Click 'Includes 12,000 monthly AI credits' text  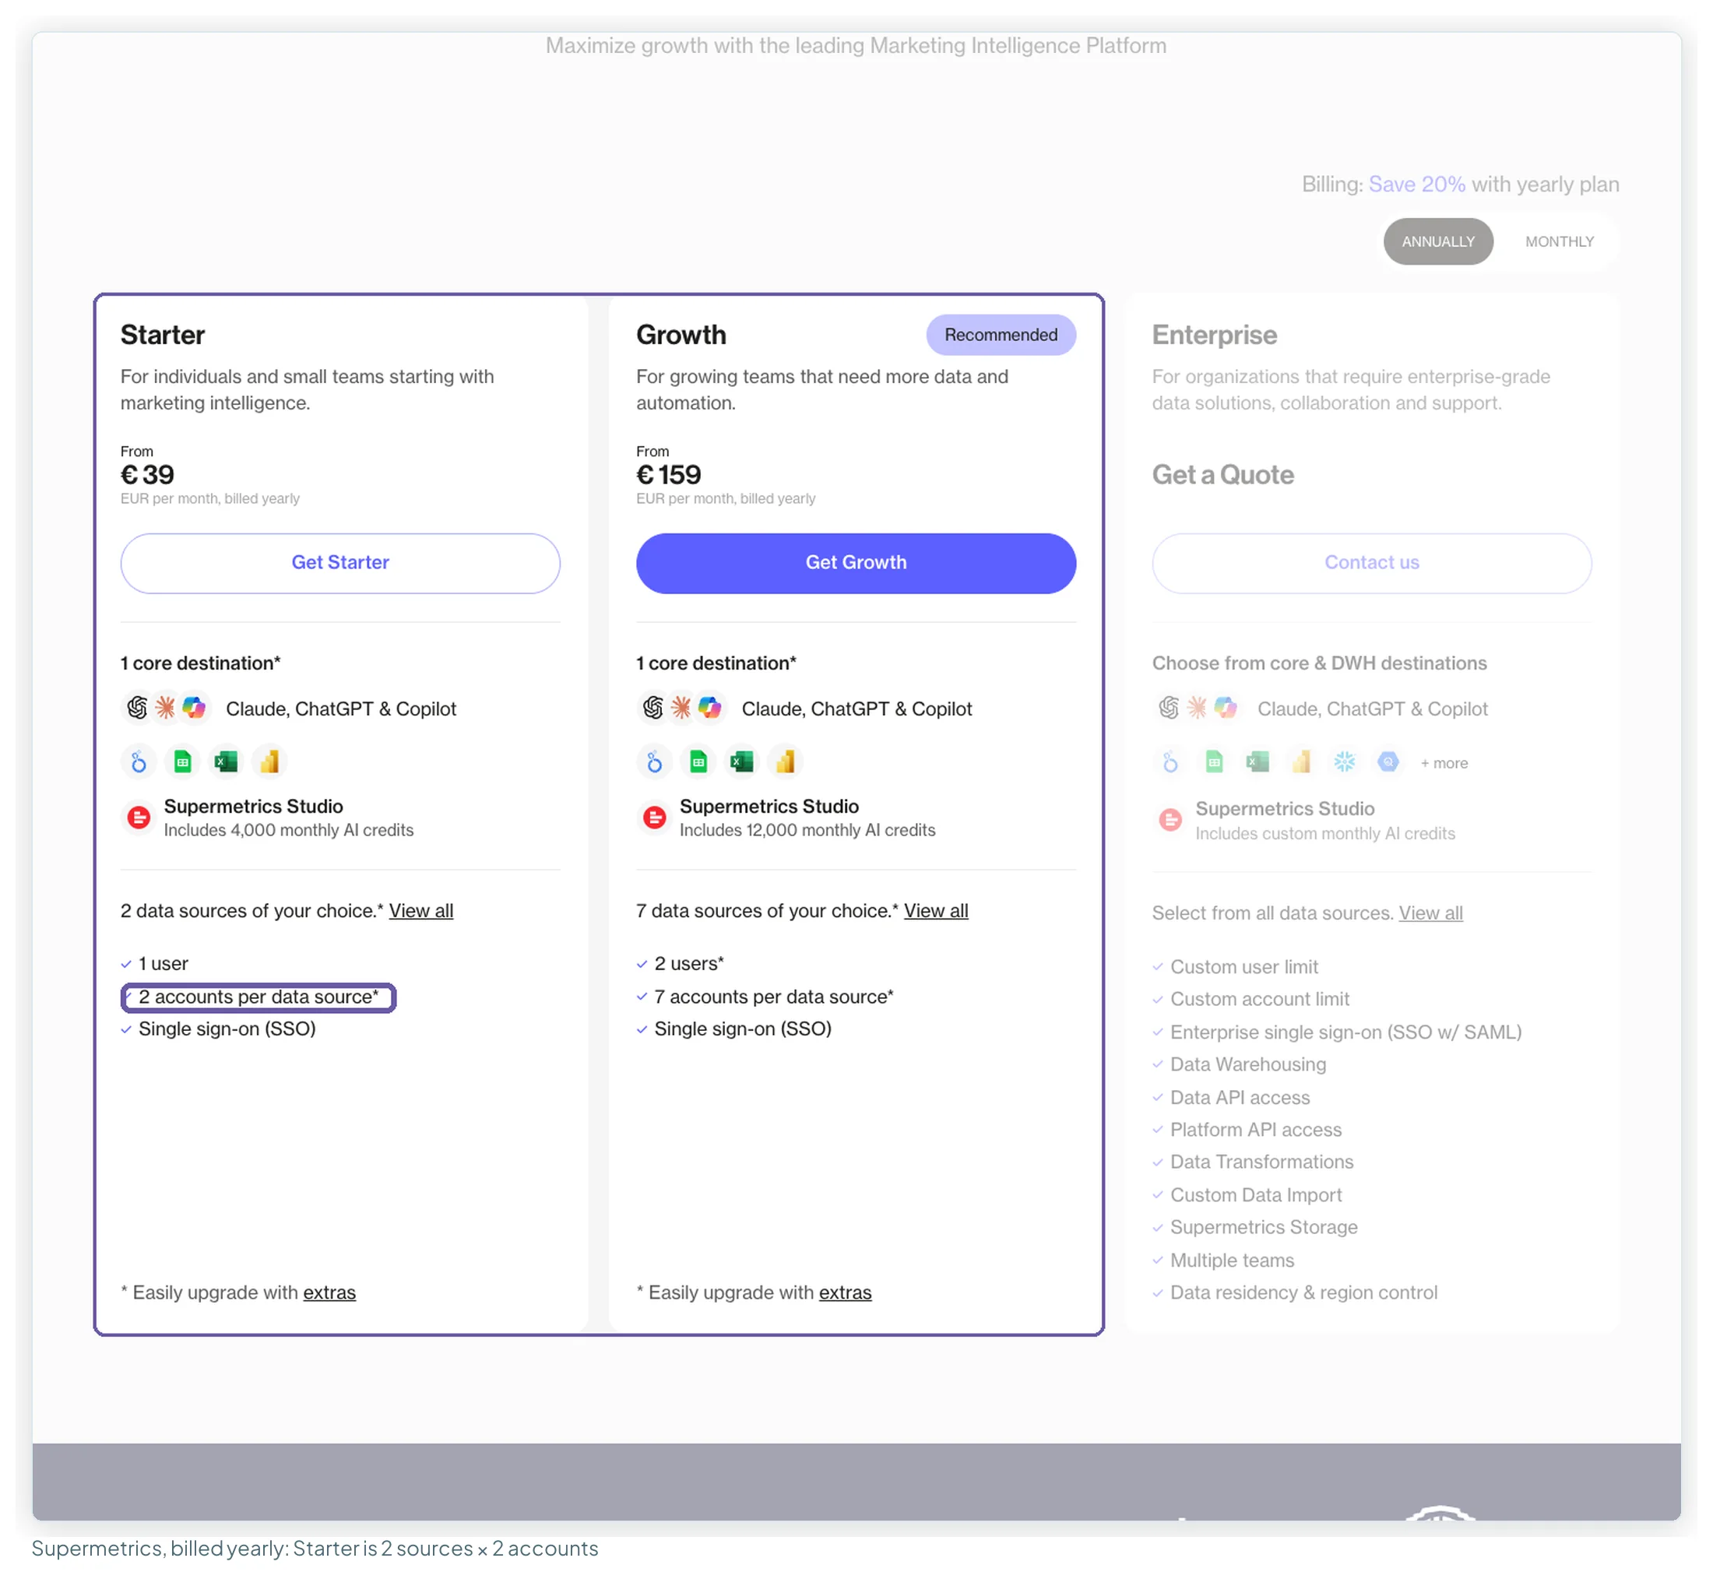pyautogui.click(x=807, y=831)
